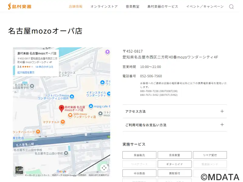The height and width of the screenshot is (182, 243).
Task: Click the 買取受付 service button
Action: click(175, 173)
